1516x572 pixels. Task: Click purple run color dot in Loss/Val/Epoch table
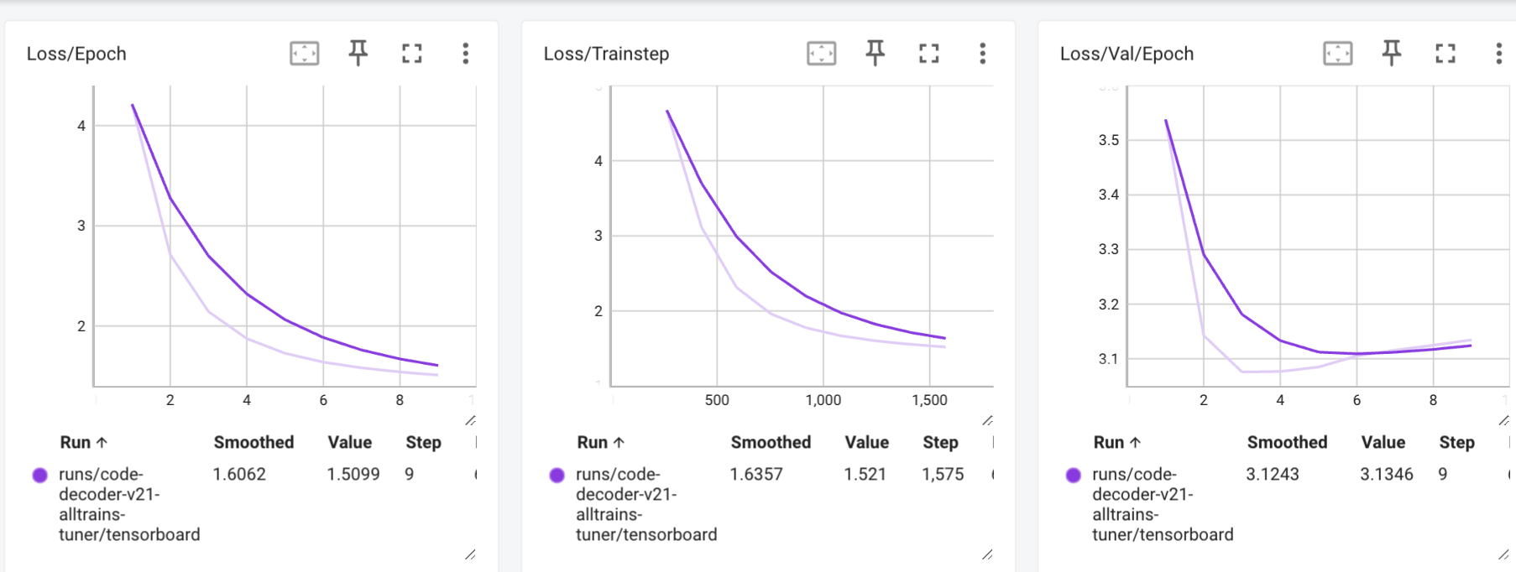[1073, 475]
